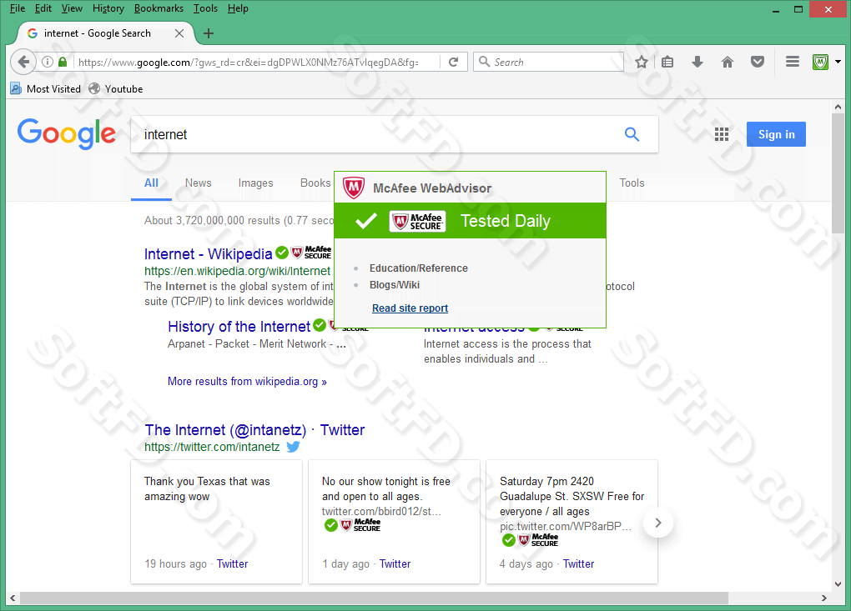Click the blue magnifier search button
The height and width of the screenshot is (611, 851).
pos(632,134)
